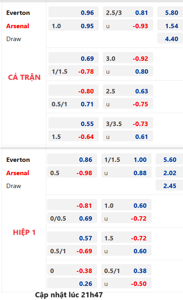Click first-half Everton win odds 5.60
Viewport: 183px width, 300px height.
click(169, 159)
